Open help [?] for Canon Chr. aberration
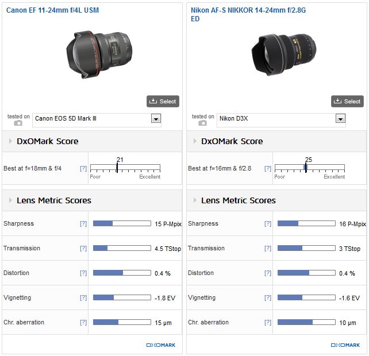Screen dimensions: 369x356 (x=83, y=323)
